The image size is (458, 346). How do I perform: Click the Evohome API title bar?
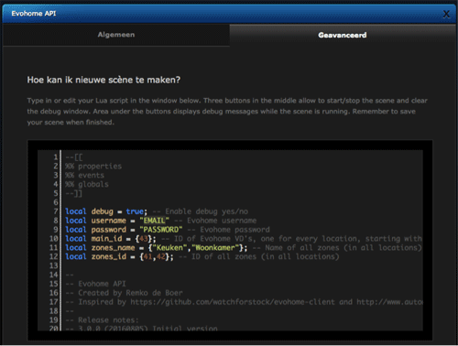(229, 14)
